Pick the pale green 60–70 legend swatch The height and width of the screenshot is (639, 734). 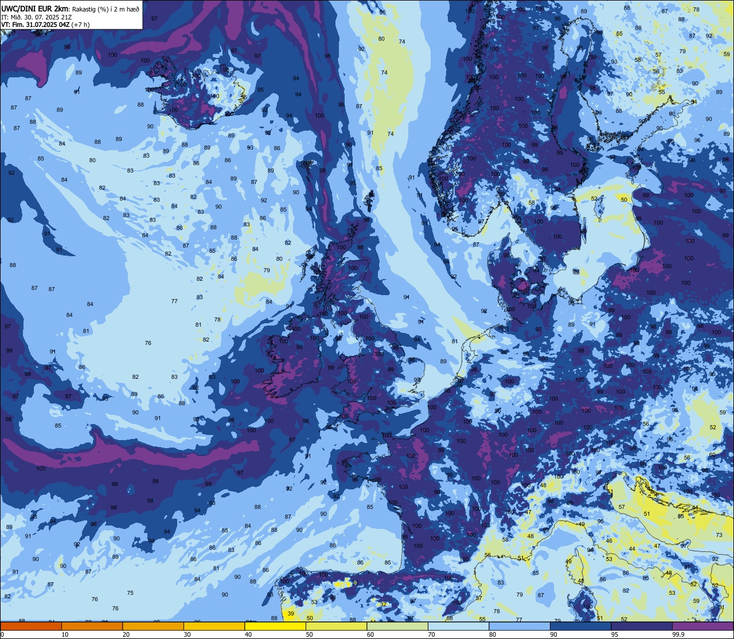click(x=397, y=626)
